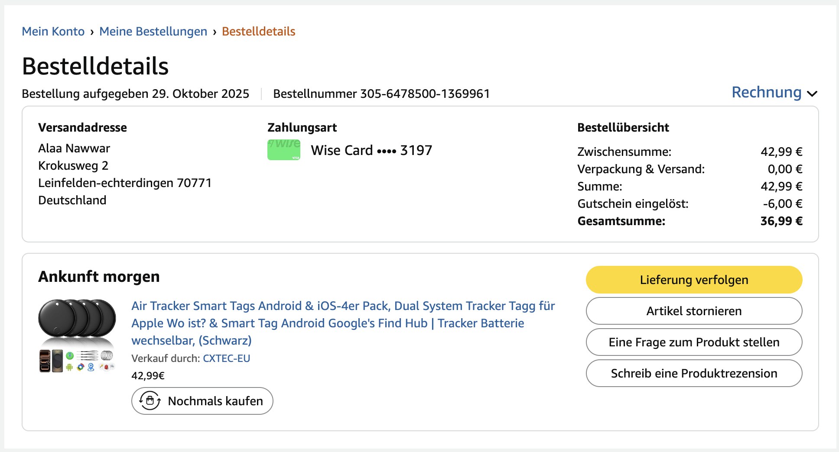Select Eine Frage zum Produkt stellen
This screenshot has height=452, width=839.
coord(693,342)
